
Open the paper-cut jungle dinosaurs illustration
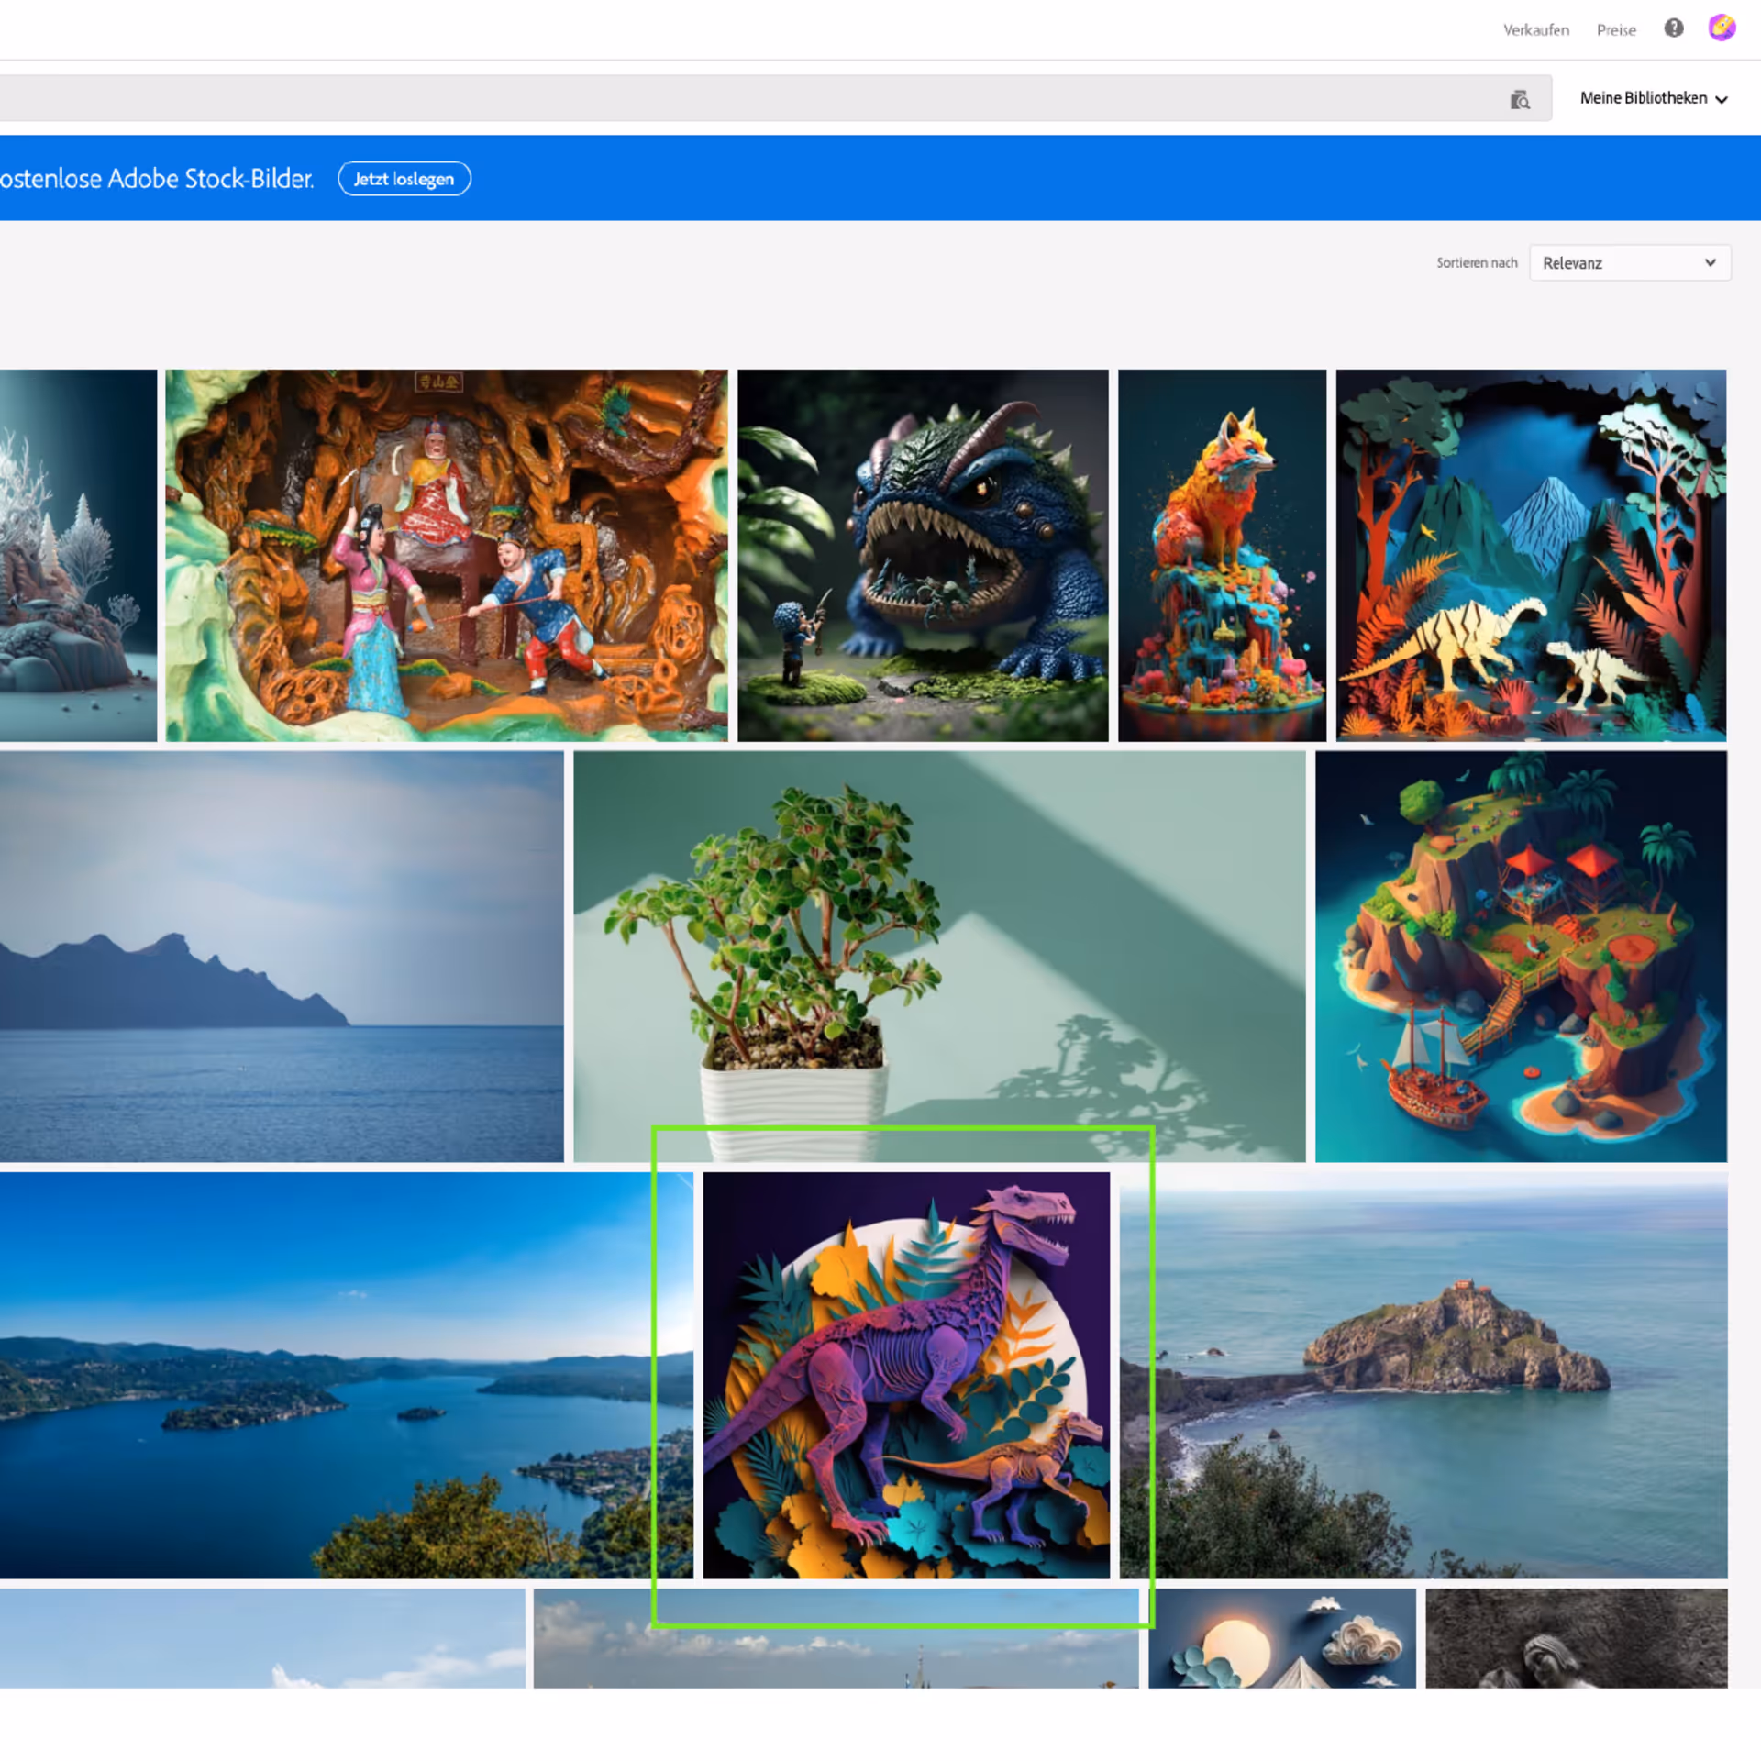[1530, 555]
